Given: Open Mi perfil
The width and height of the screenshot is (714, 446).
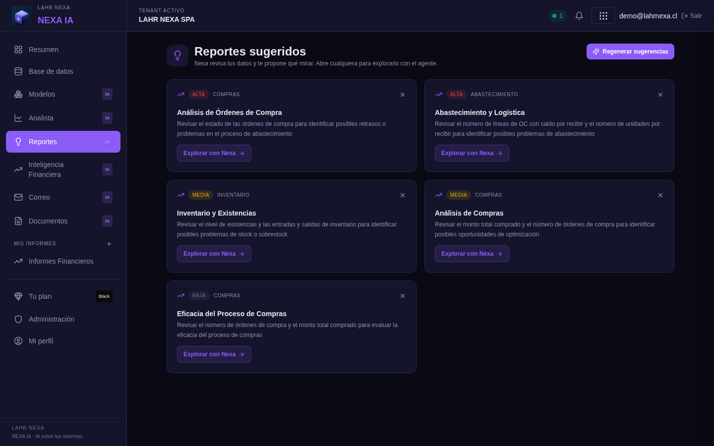Looking at the screenshot, I should (63, 341).
